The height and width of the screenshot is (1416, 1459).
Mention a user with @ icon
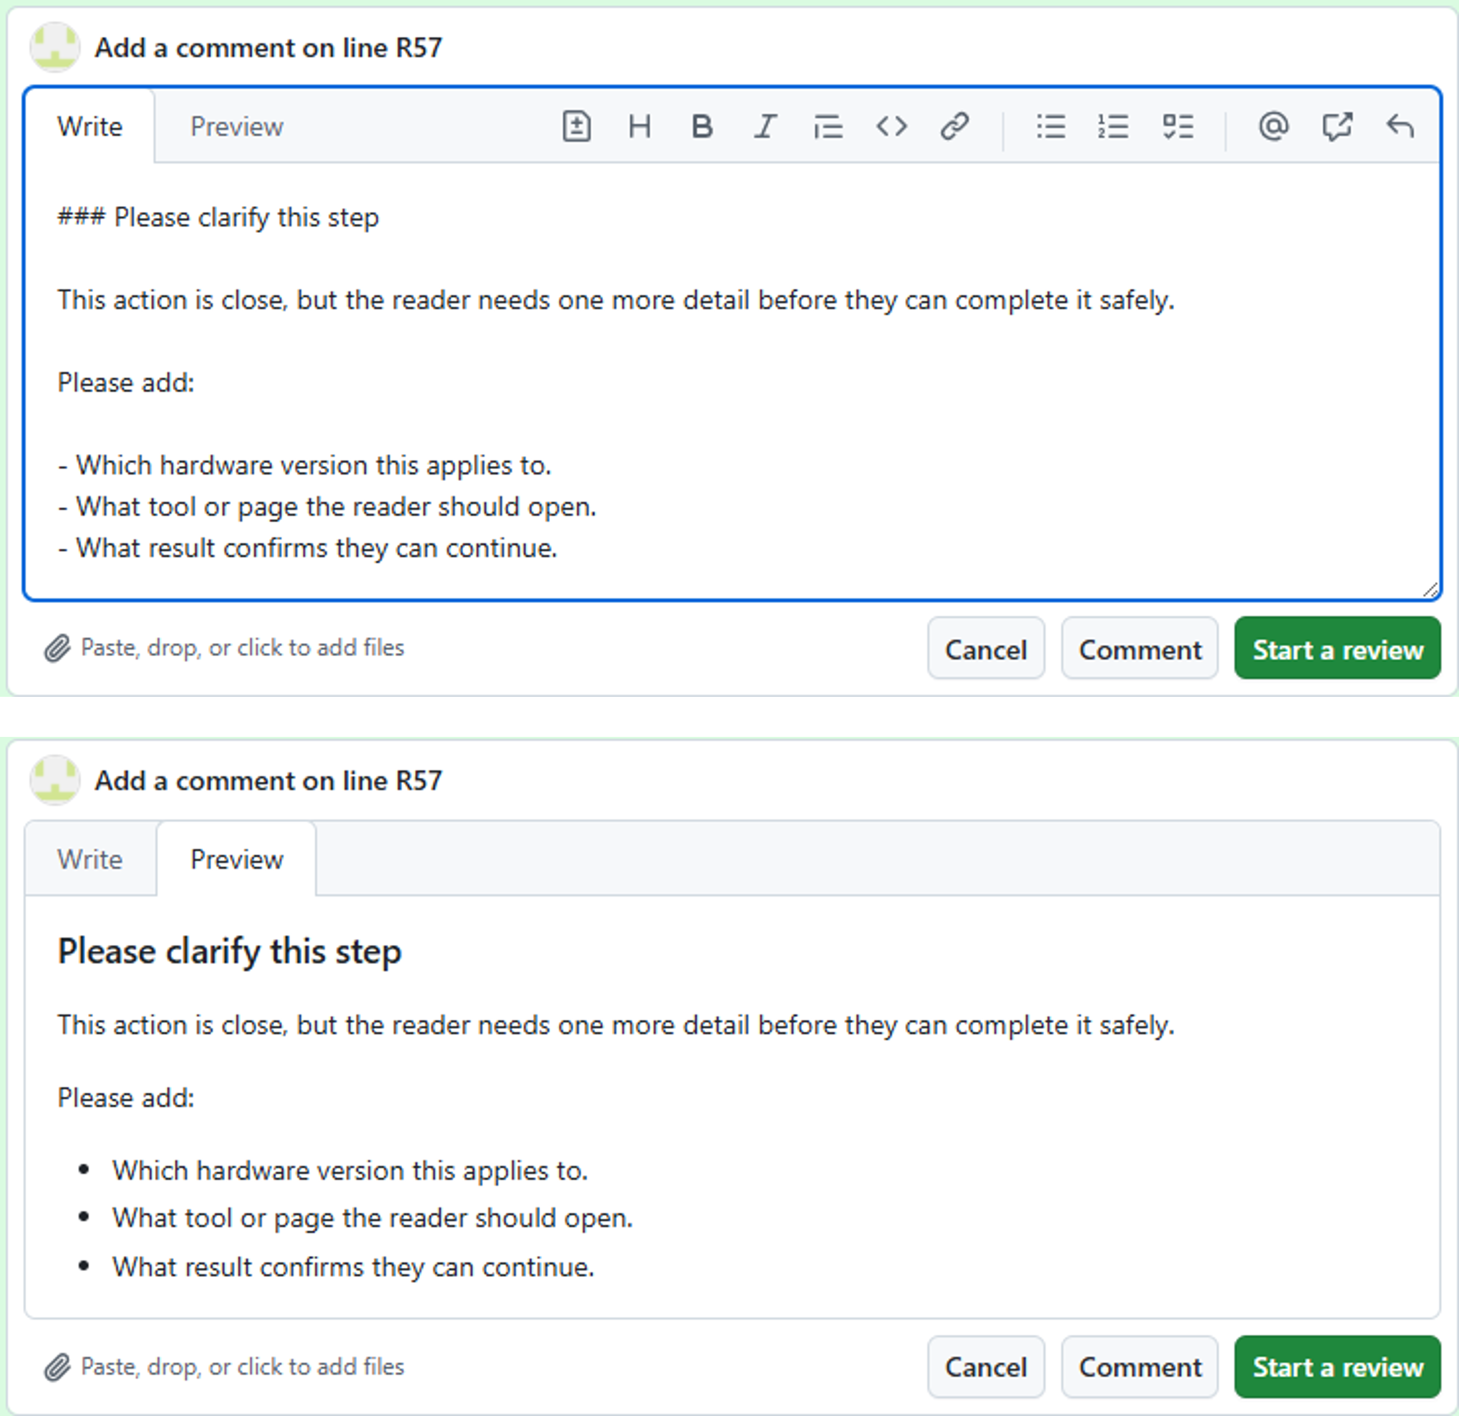[1273, 127]
